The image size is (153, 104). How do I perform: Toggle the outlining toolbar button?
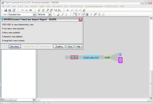tap(75, 14)
